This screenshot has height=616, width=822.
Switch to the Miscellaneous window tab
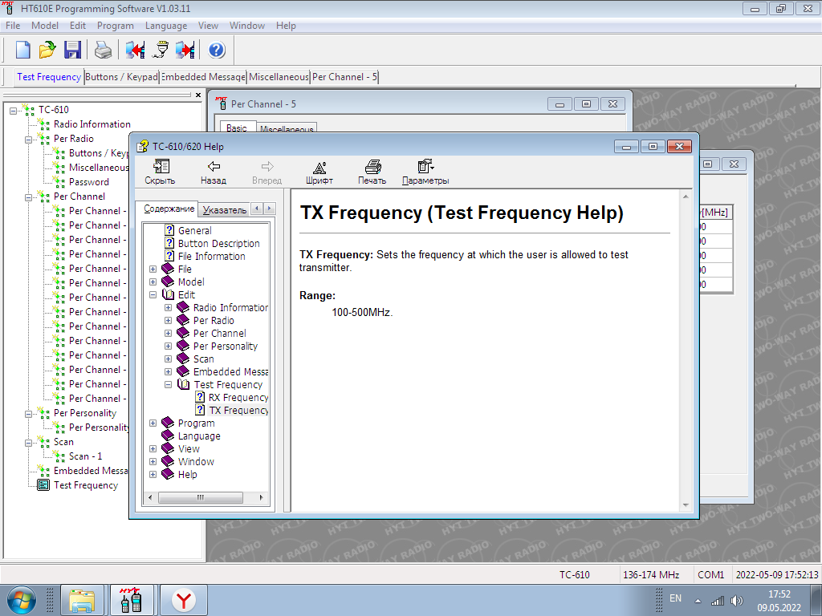click(279, 77)
